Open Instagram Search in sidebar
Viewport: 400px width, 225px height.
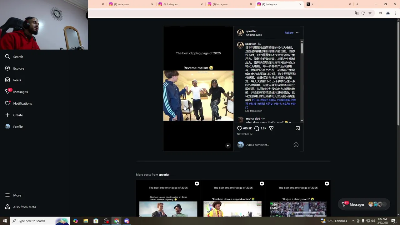pyautogui.click(x=14, y=57)
